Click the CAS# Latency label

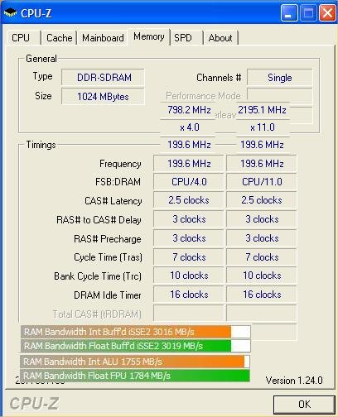[x=113, y=201]
